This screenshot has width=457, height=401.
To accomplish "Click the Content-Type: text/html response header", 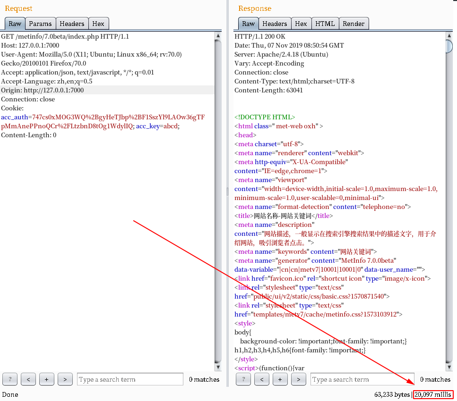I will 294,81.
